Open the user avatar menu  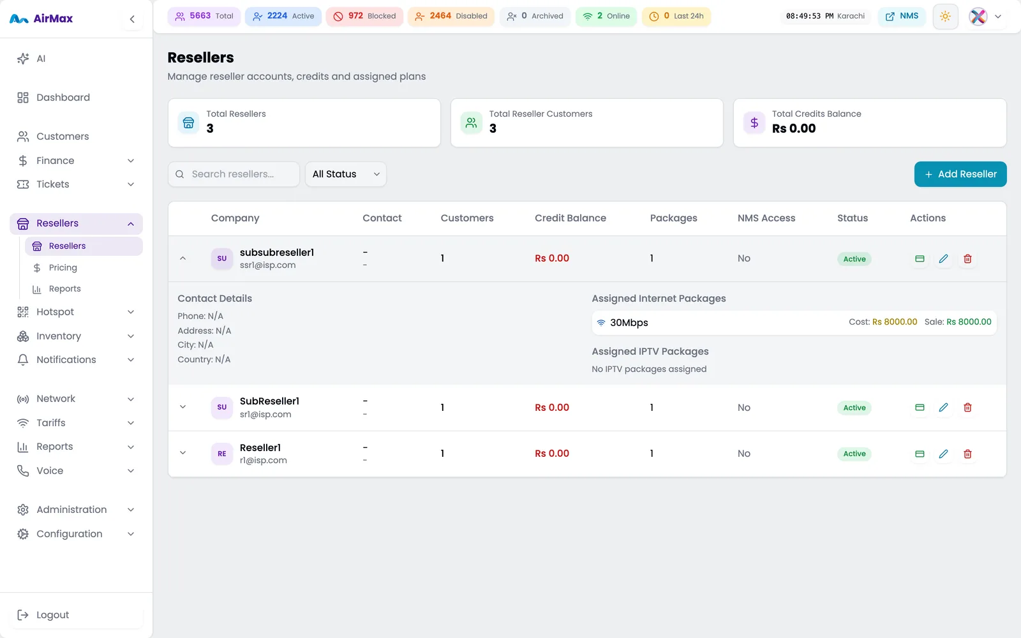click(978, 17)
